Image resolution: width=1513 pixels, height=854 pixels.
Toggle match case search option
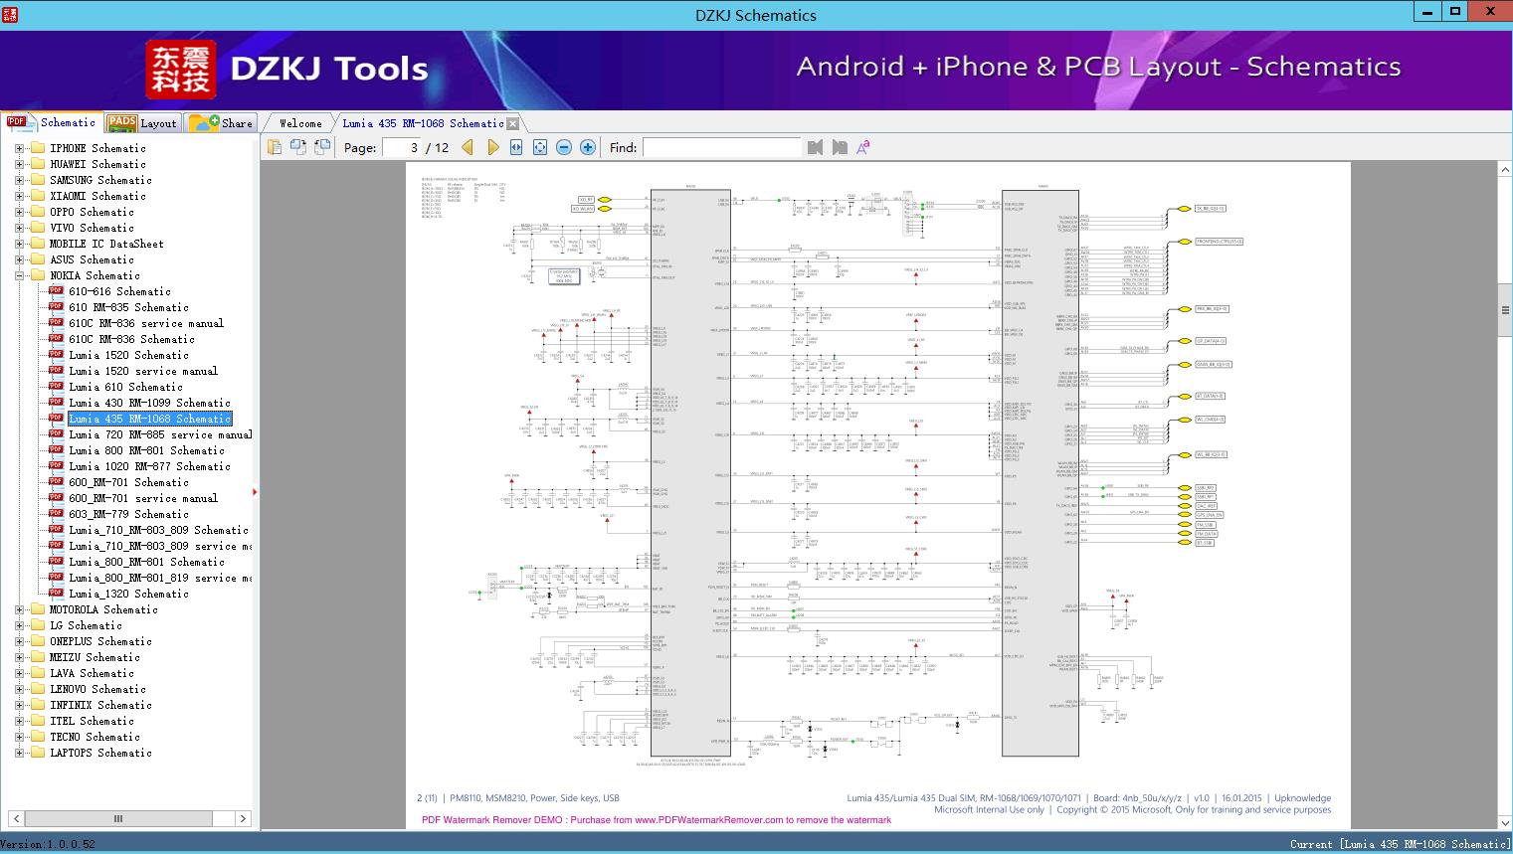click(x=863, y=147)
